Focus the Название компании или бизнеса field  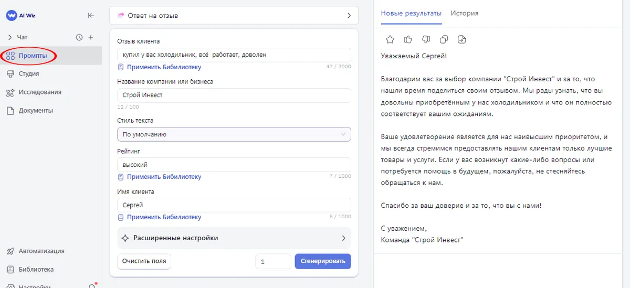(234, 95)
